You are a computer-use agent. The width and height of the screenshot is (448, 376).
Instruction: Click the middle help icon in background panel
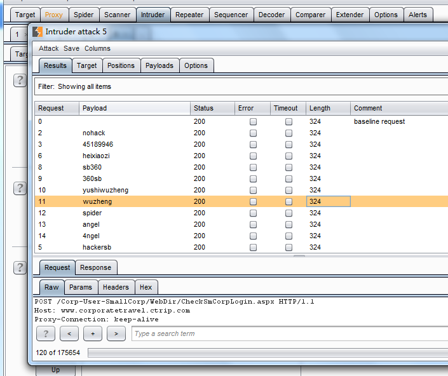coord(20,188)
